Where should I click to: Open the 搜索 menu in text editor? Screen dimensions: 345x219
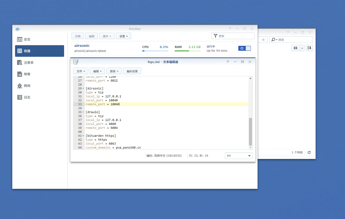114,71
